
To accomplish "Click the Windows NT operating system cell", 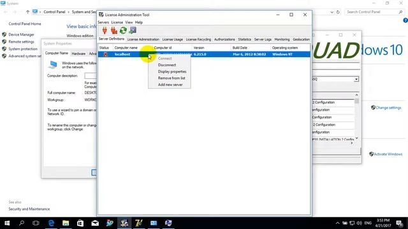I will pyautogui.click(x=282, y=54).
